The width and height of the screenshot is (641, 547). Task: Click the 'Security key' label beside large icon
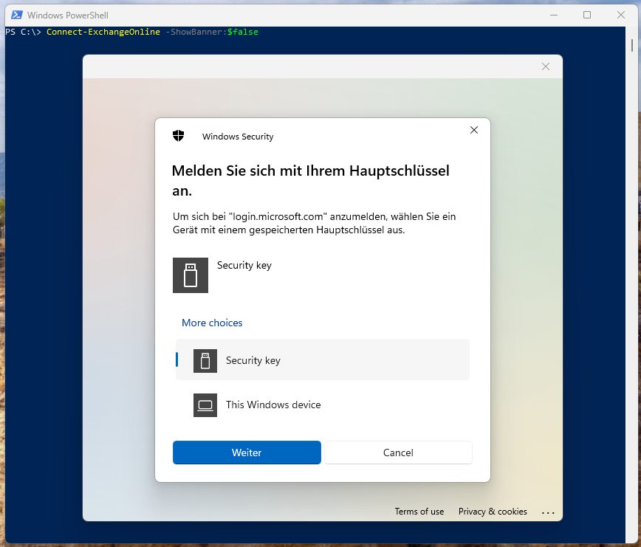pos(244,265)
